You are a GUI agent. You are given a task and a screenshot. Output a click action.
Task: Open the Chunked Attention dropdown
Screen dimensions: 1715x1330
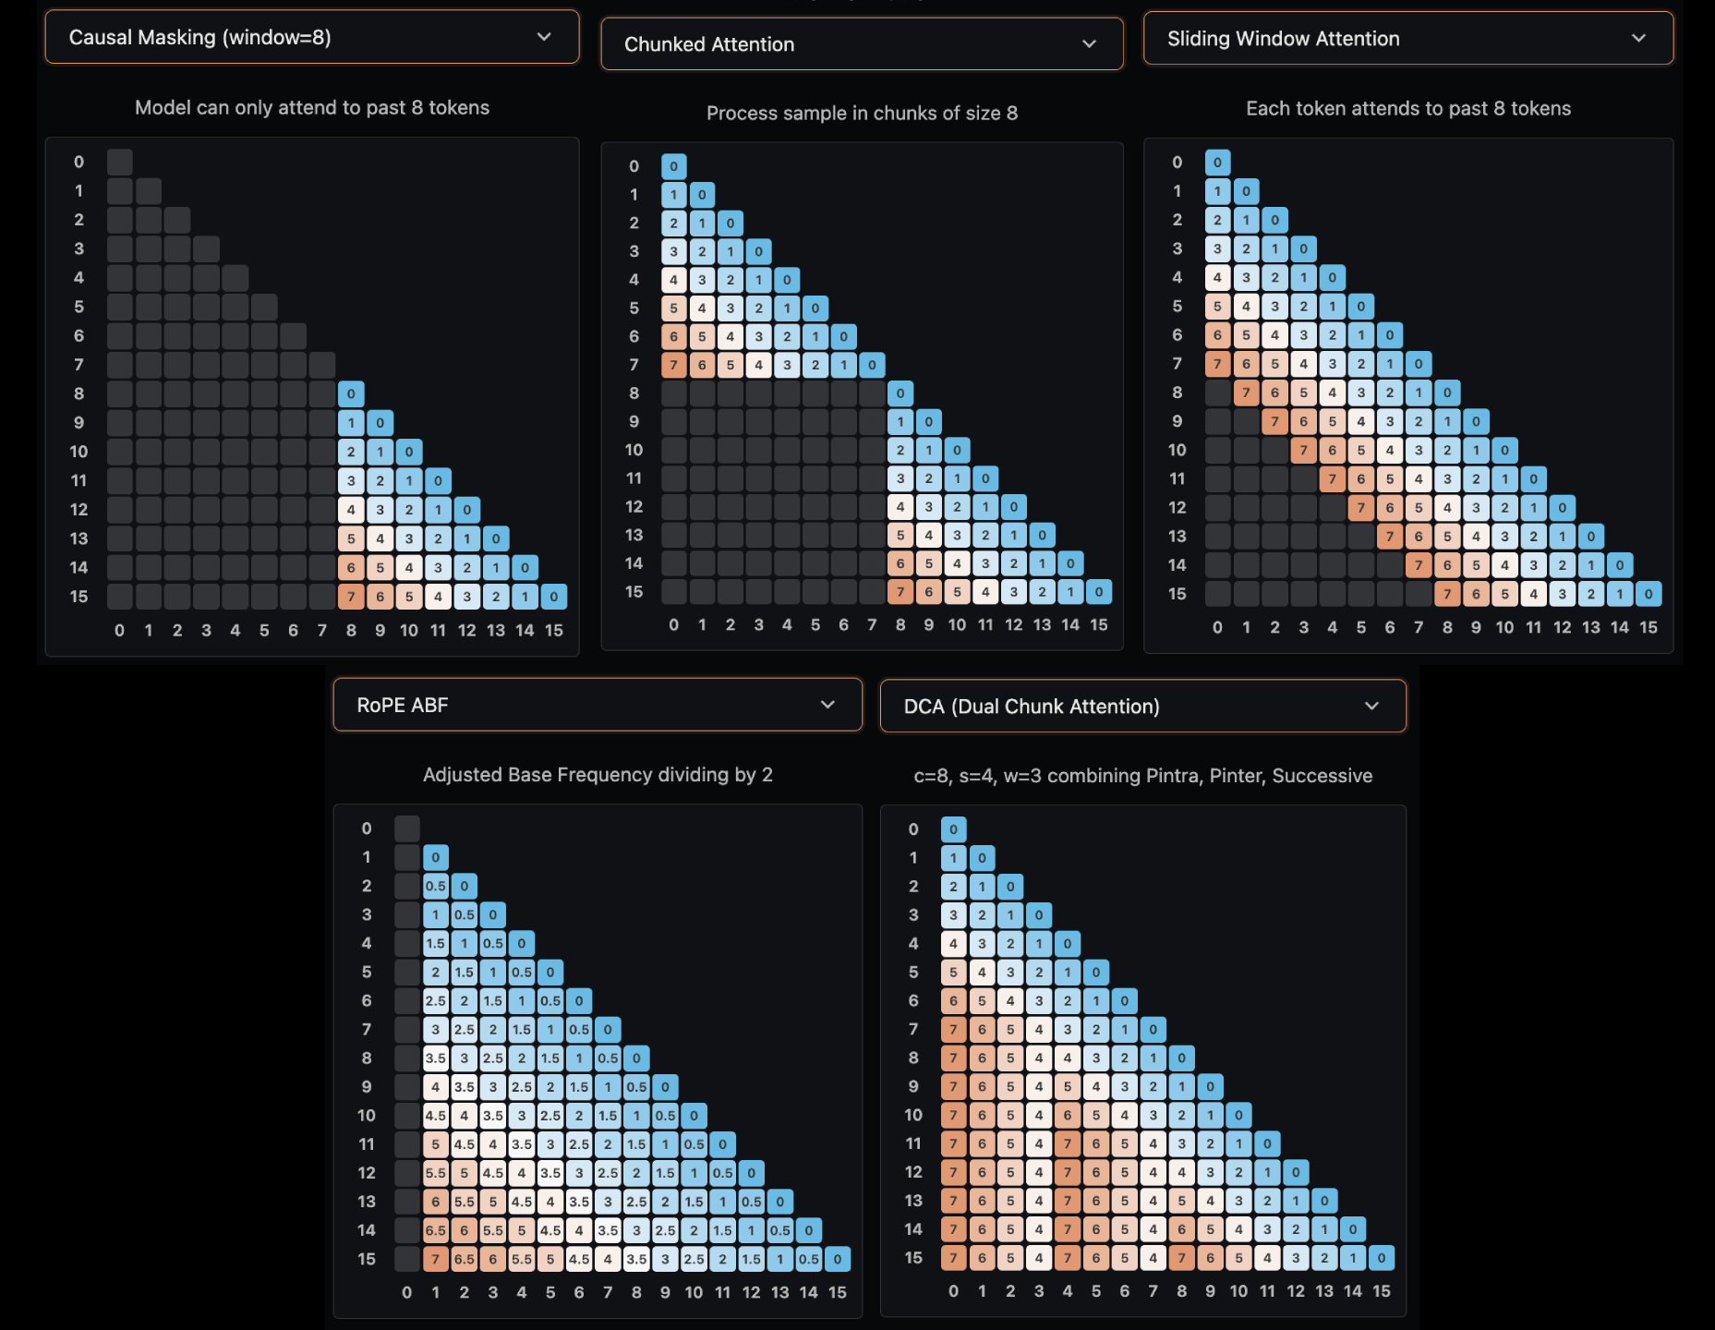[862, 43]
